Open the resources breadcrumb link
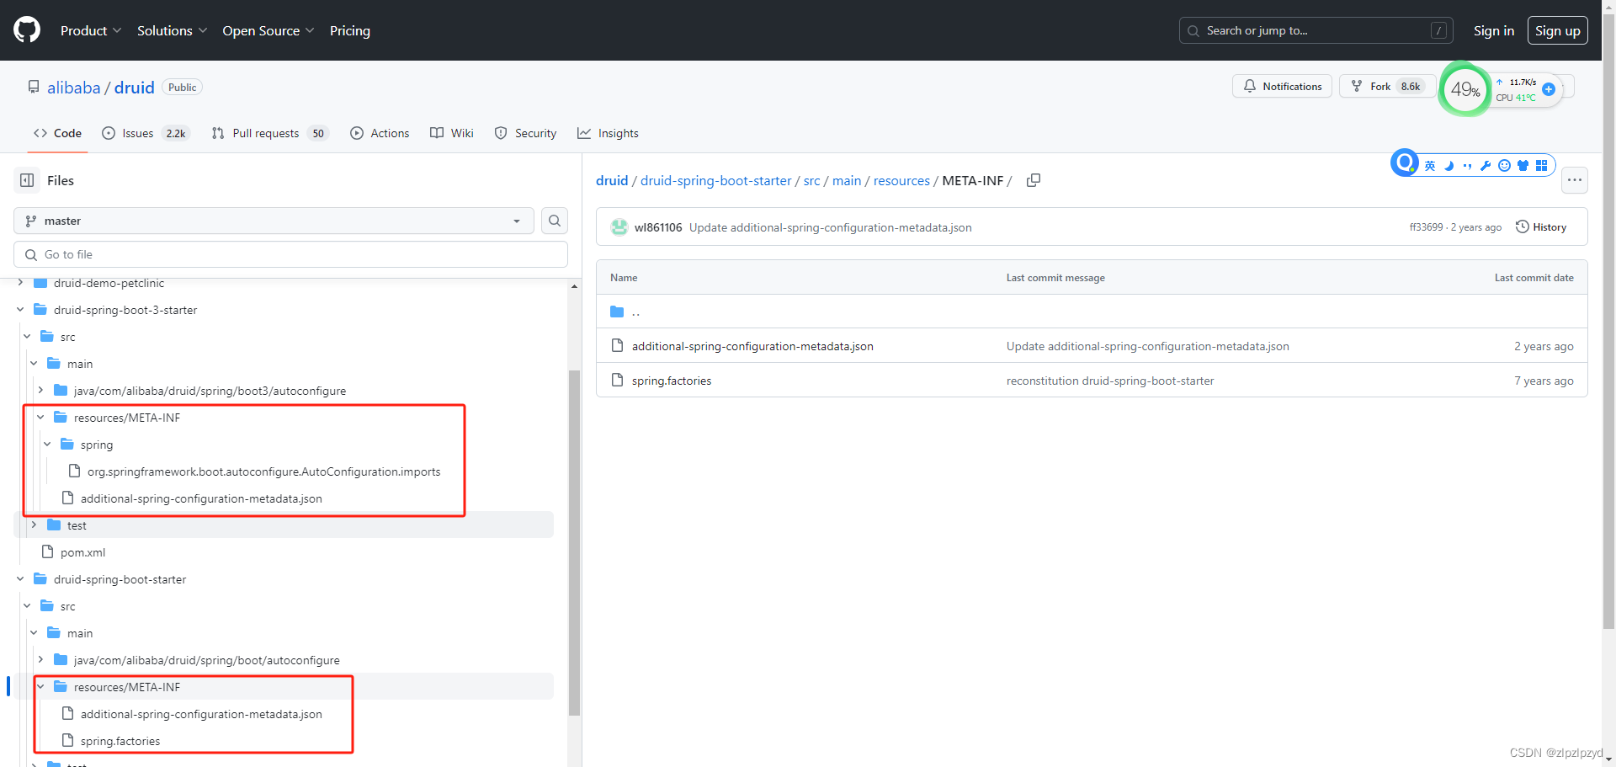The height and width of the screenshot is (767, 1616). 901,180
